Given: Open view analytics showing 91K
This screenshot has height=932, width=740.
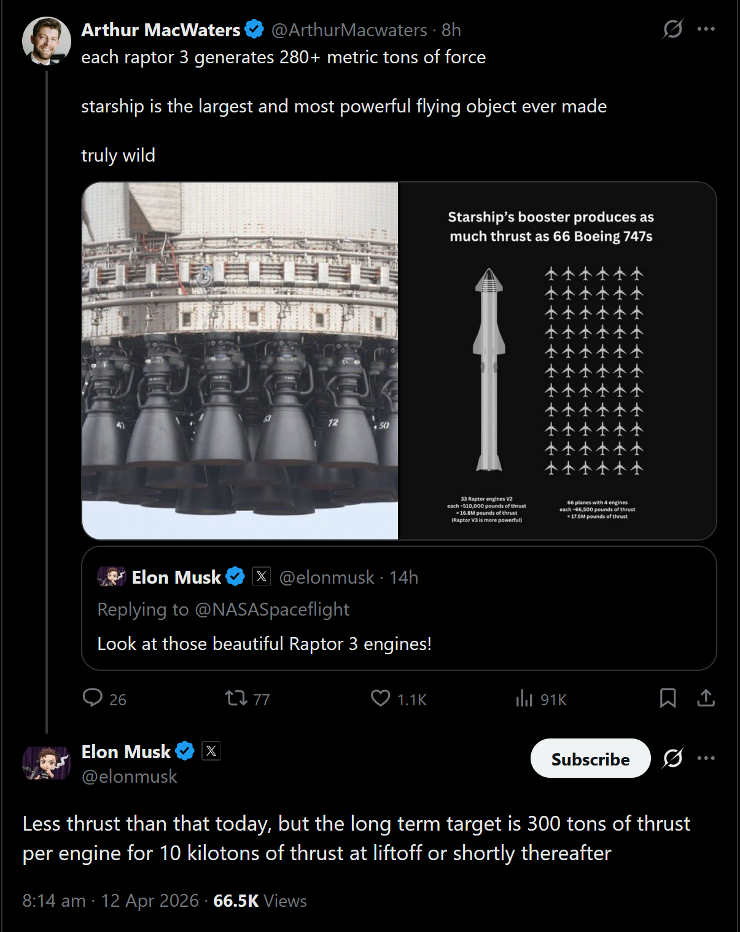Looking at the screenshot, I should coord(524,698).
